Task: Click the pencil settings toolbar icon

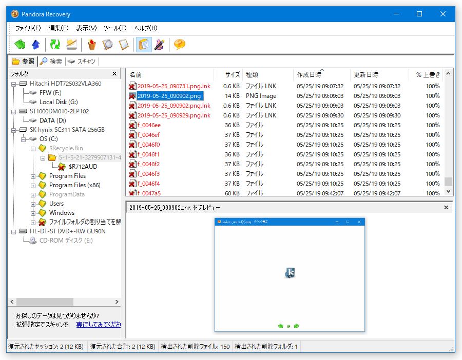Action: (160, 45)
